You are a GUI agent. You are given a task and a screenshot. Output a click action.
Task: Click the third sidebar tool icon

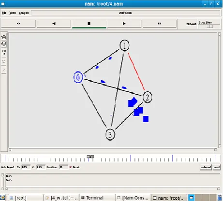pos(4,52)
